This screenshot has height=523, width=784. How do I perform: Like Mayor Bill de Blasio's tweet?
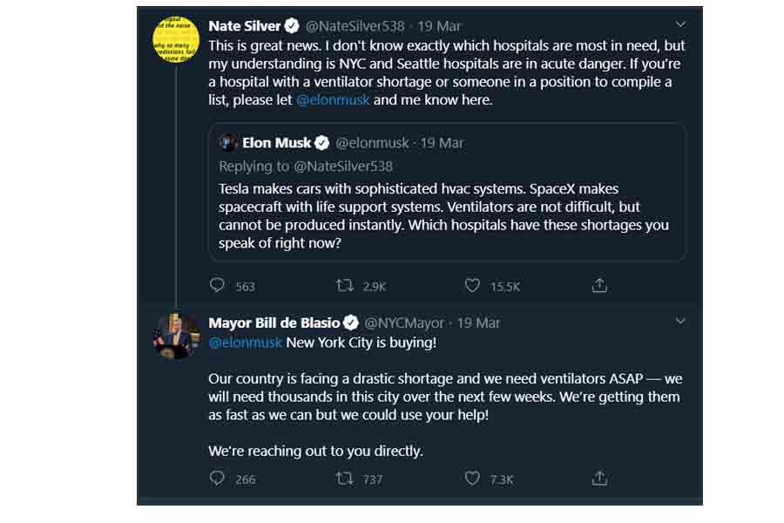tap(472, 479)
